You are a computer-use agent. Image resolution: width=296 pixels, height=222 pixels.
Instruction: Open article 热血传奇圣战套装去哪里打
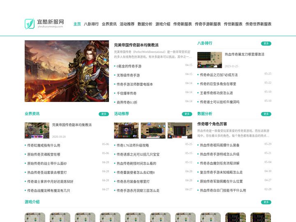47,173
